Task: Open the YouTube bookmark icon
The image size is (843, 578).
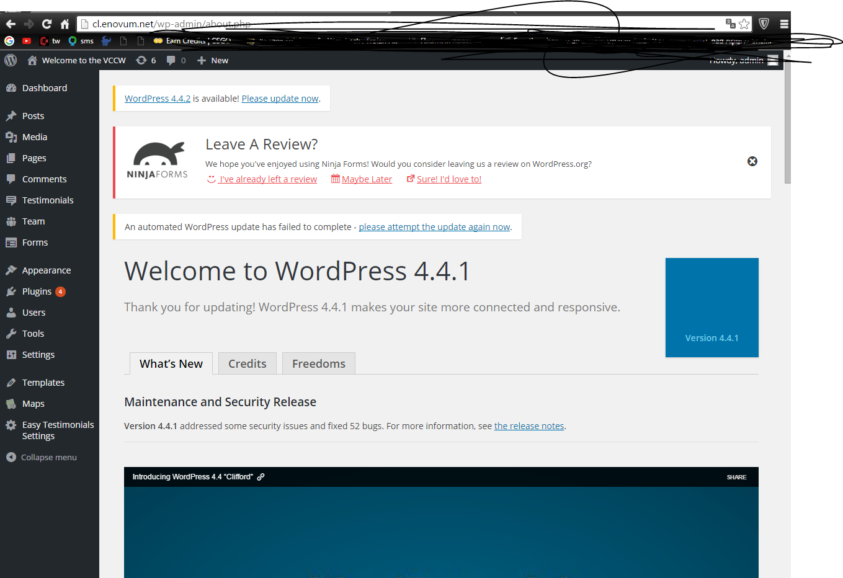Action: click(27, 41)
